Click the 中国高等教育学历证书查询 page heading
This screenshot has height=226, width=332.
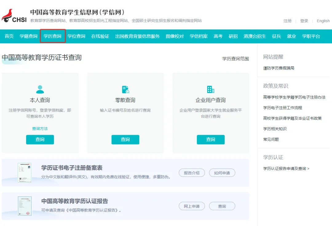pyautogui.click(x=42, y=57)
